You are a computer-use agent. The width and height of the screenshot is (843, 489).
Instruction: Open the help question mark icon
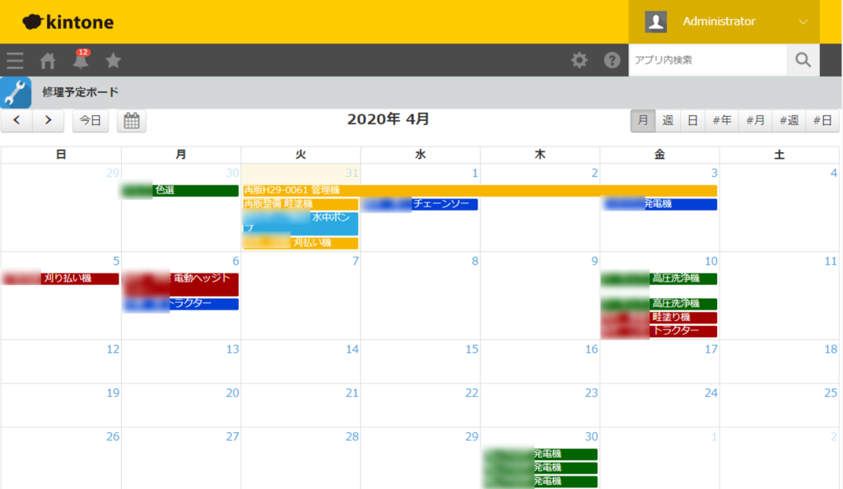tap(612, 60)
